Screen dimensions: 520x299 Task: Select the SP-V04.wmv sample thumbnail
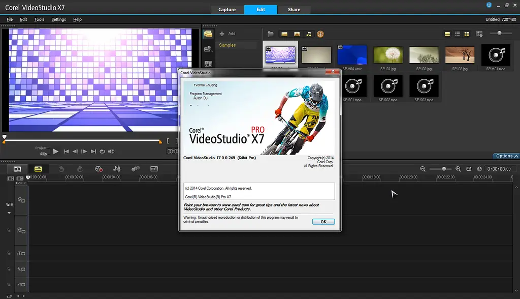pos(352,53)
